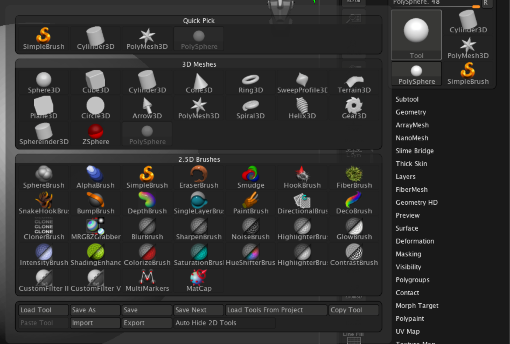510x344 pixels.
Task: Expand the Masking section
Action: coord(408,254)
